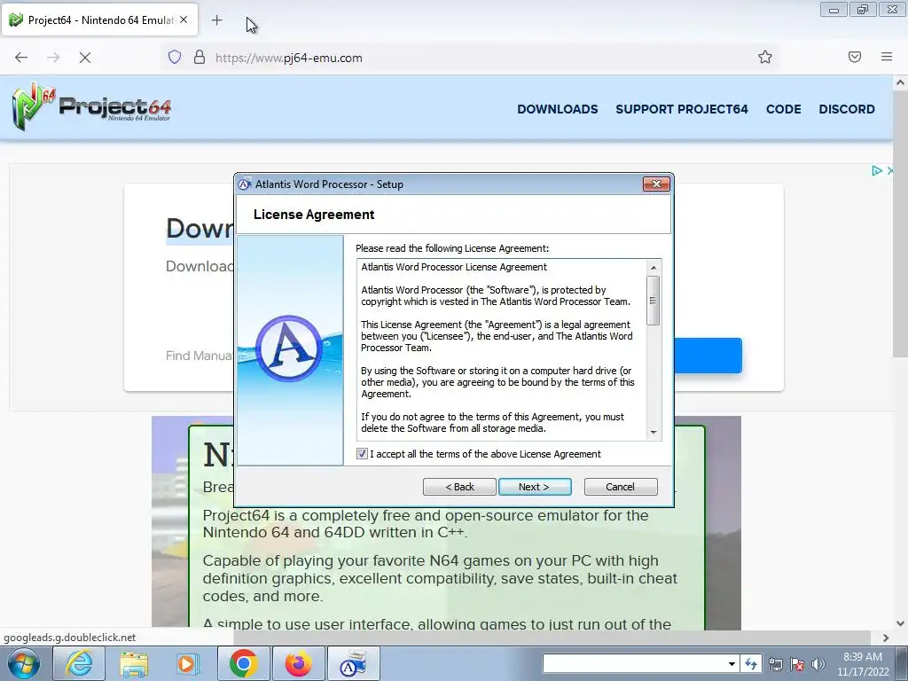Click the AdChoices triangle icon

[x=877, y=170]
